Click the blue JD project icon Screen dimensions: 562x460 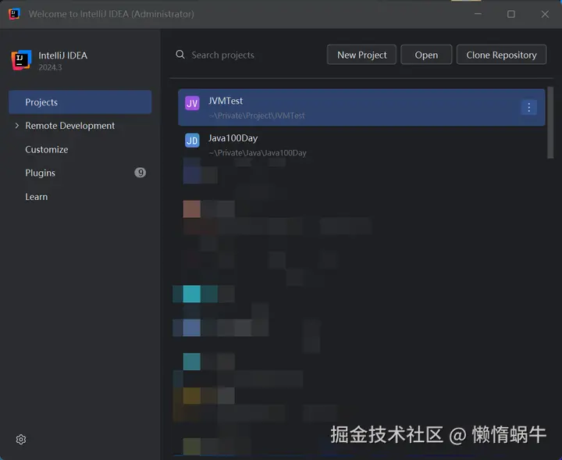click(192, 141)
